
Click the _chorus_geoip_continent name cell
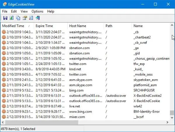click(x=152, y=59)
